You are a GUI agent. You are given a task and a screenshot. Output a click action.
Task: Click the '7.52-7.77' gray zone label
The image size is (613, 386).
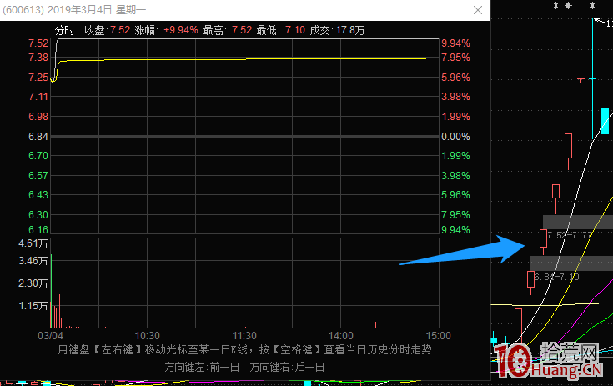(x=569, y=235)
